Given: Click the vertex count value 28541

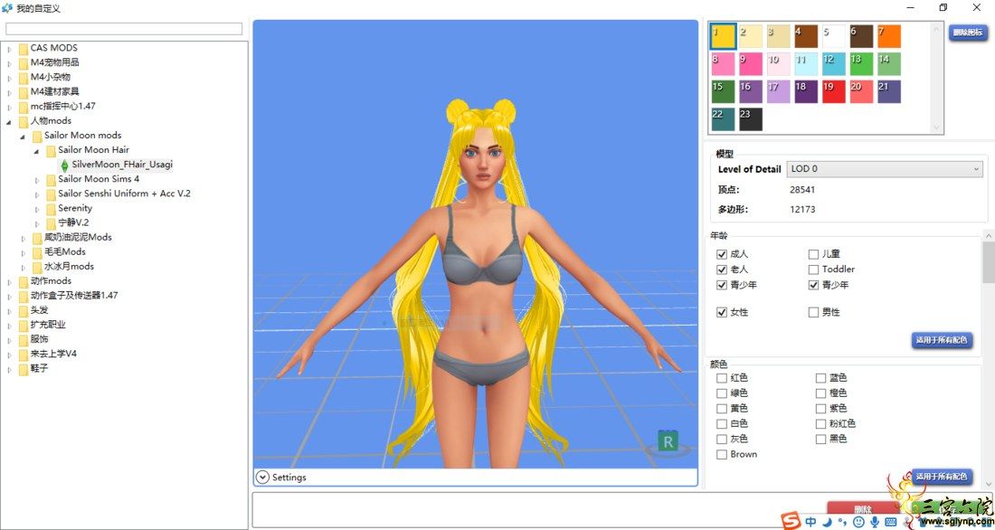Looking at the screenshot, I should (802, 190).
